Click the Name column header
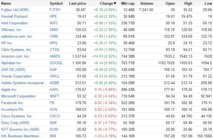Viewport: 213px width, 139px height. point(6,4)
